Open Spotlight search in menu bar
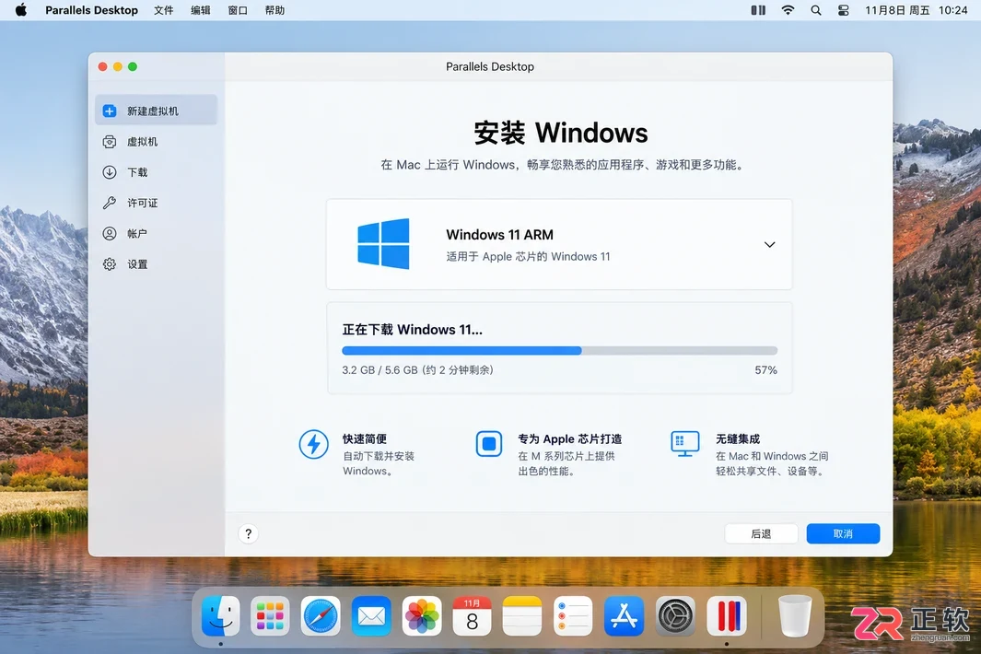981x654 pixels. point(816,10)
